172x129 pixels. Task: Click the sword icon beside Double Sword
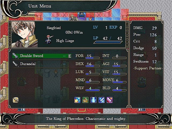(15, 56)
